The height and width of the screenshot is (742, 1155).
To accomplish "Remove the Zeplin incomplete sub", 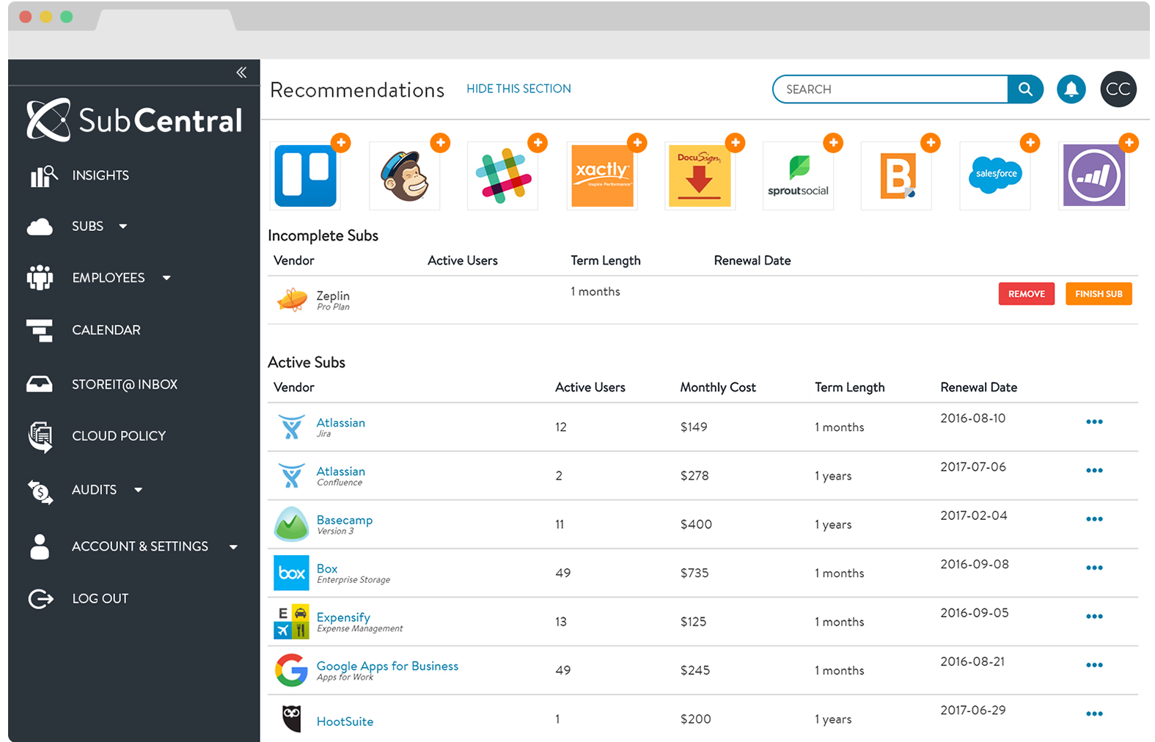I will click(x=1026, y=294).
